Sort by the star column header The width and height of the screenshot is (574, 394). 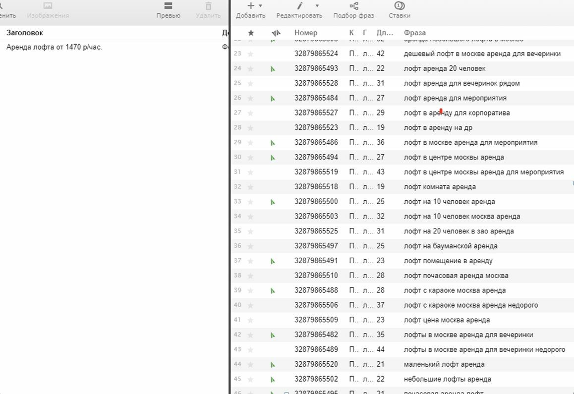[x=251, y=33]
